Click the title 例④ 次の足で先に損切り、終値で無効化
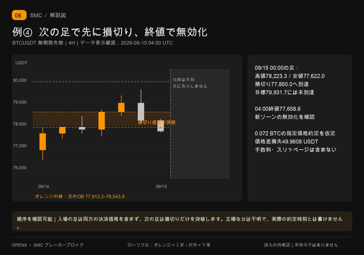The width and height of the screenshot is (364, 255). click(110, 32)
